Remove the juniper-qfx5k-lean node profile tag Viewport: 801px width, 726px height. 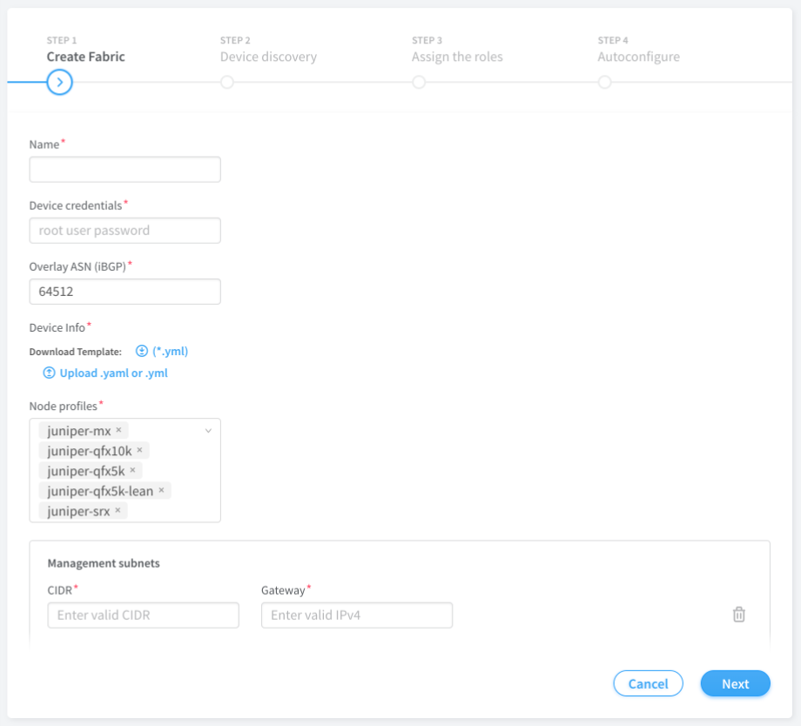click(x=161, y=491)
